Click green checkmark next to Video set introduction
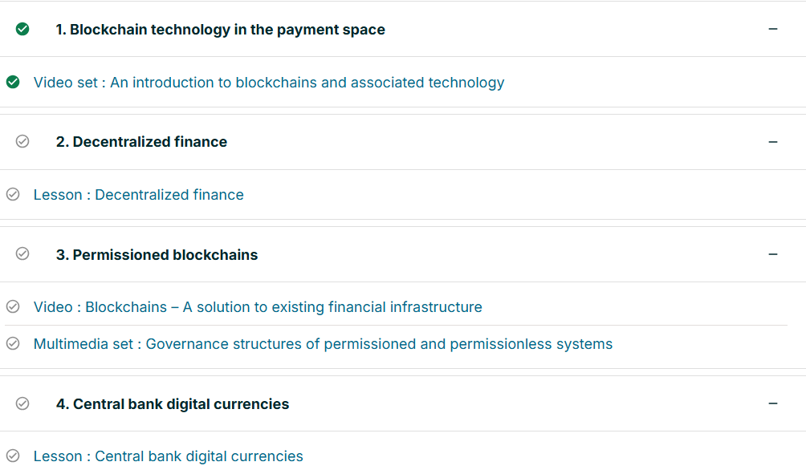 pos(13,82)
